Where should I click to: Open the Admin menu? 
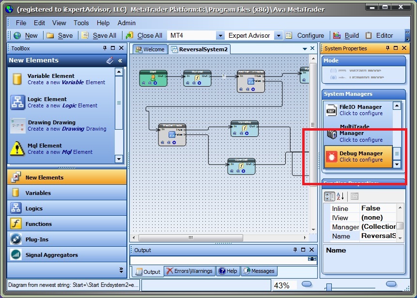pyautogui.click(x=126, y=23)
